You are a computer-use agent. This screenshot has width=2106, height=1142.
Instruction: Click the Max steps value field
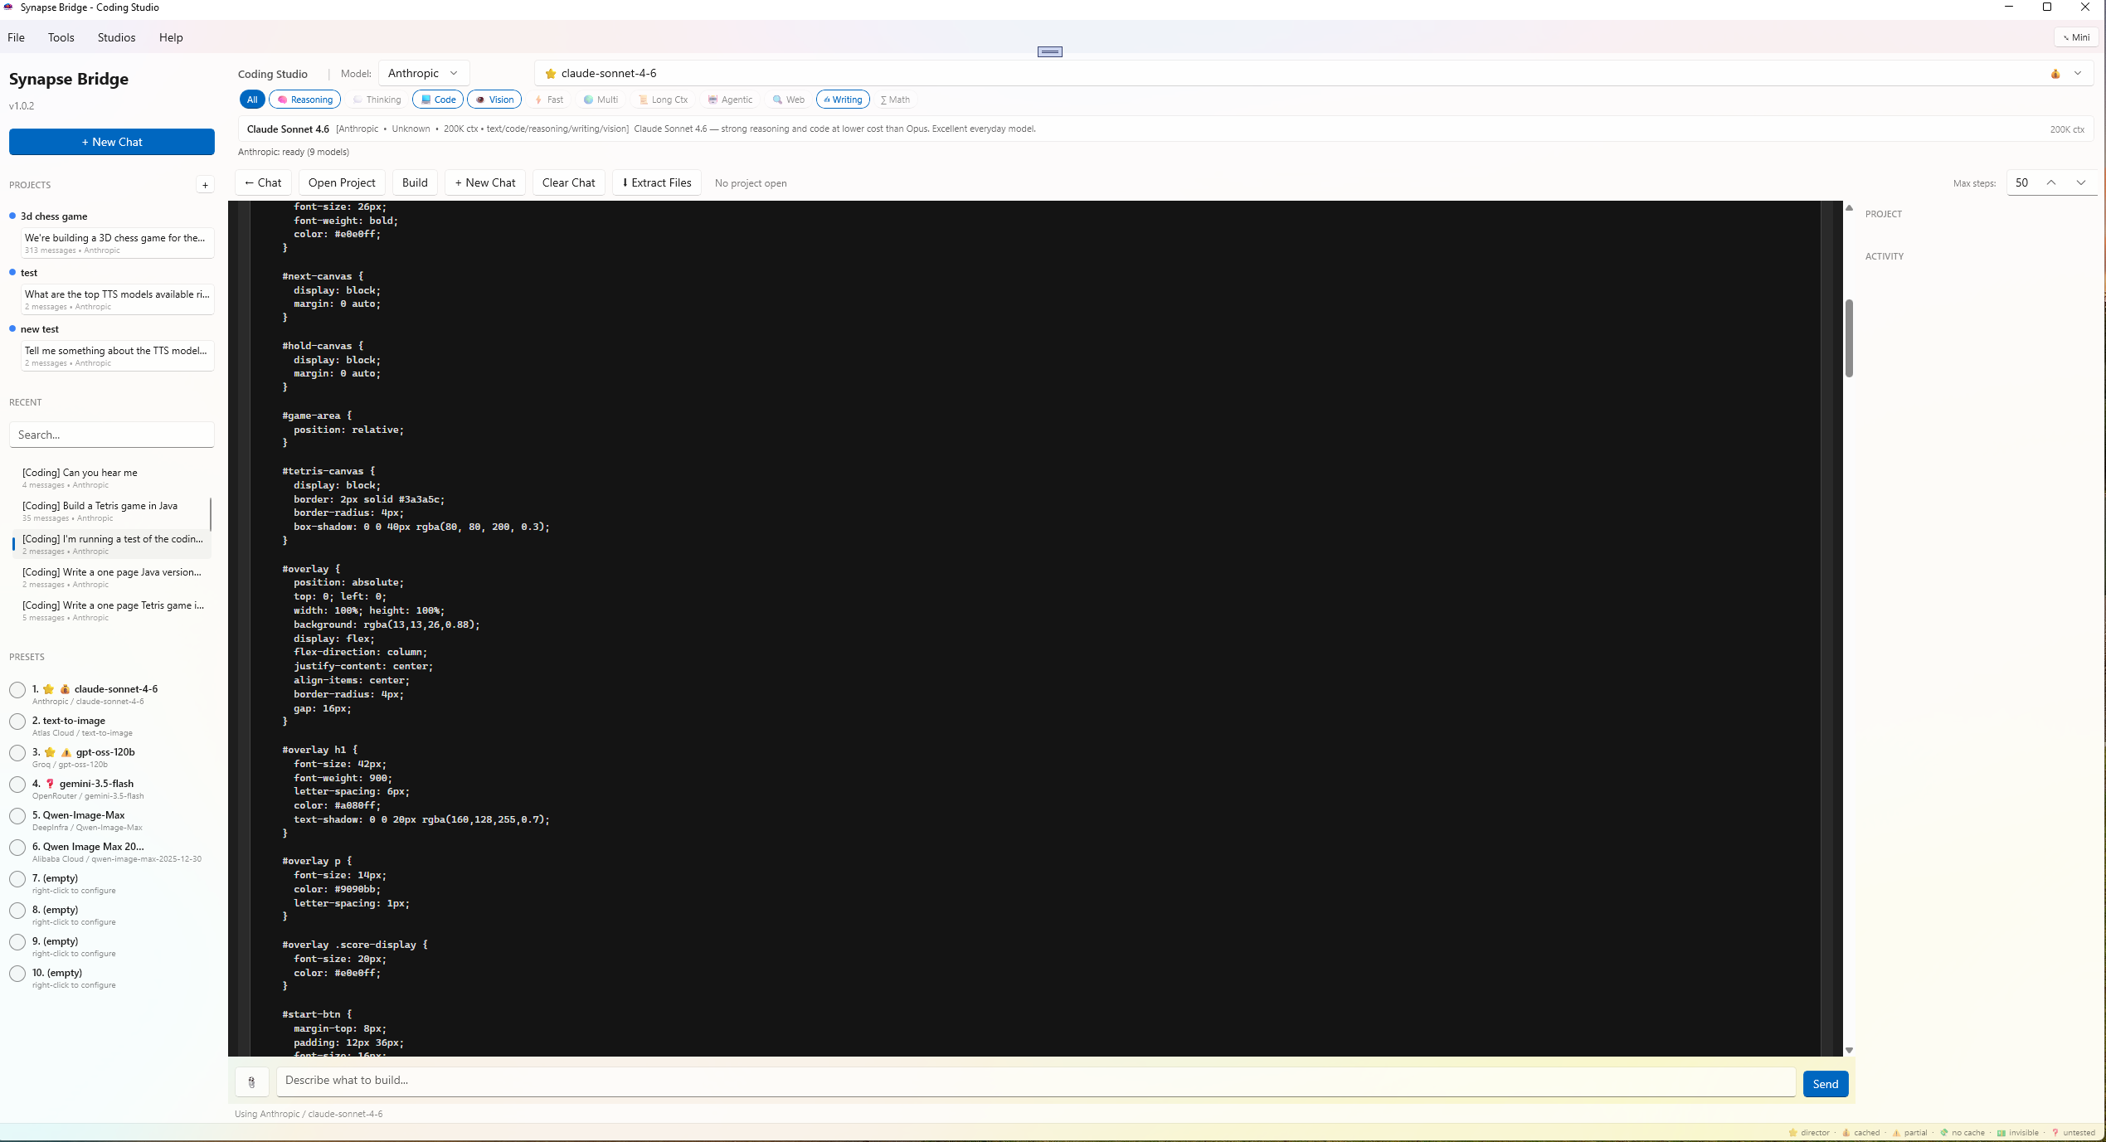coord(2022,183)
